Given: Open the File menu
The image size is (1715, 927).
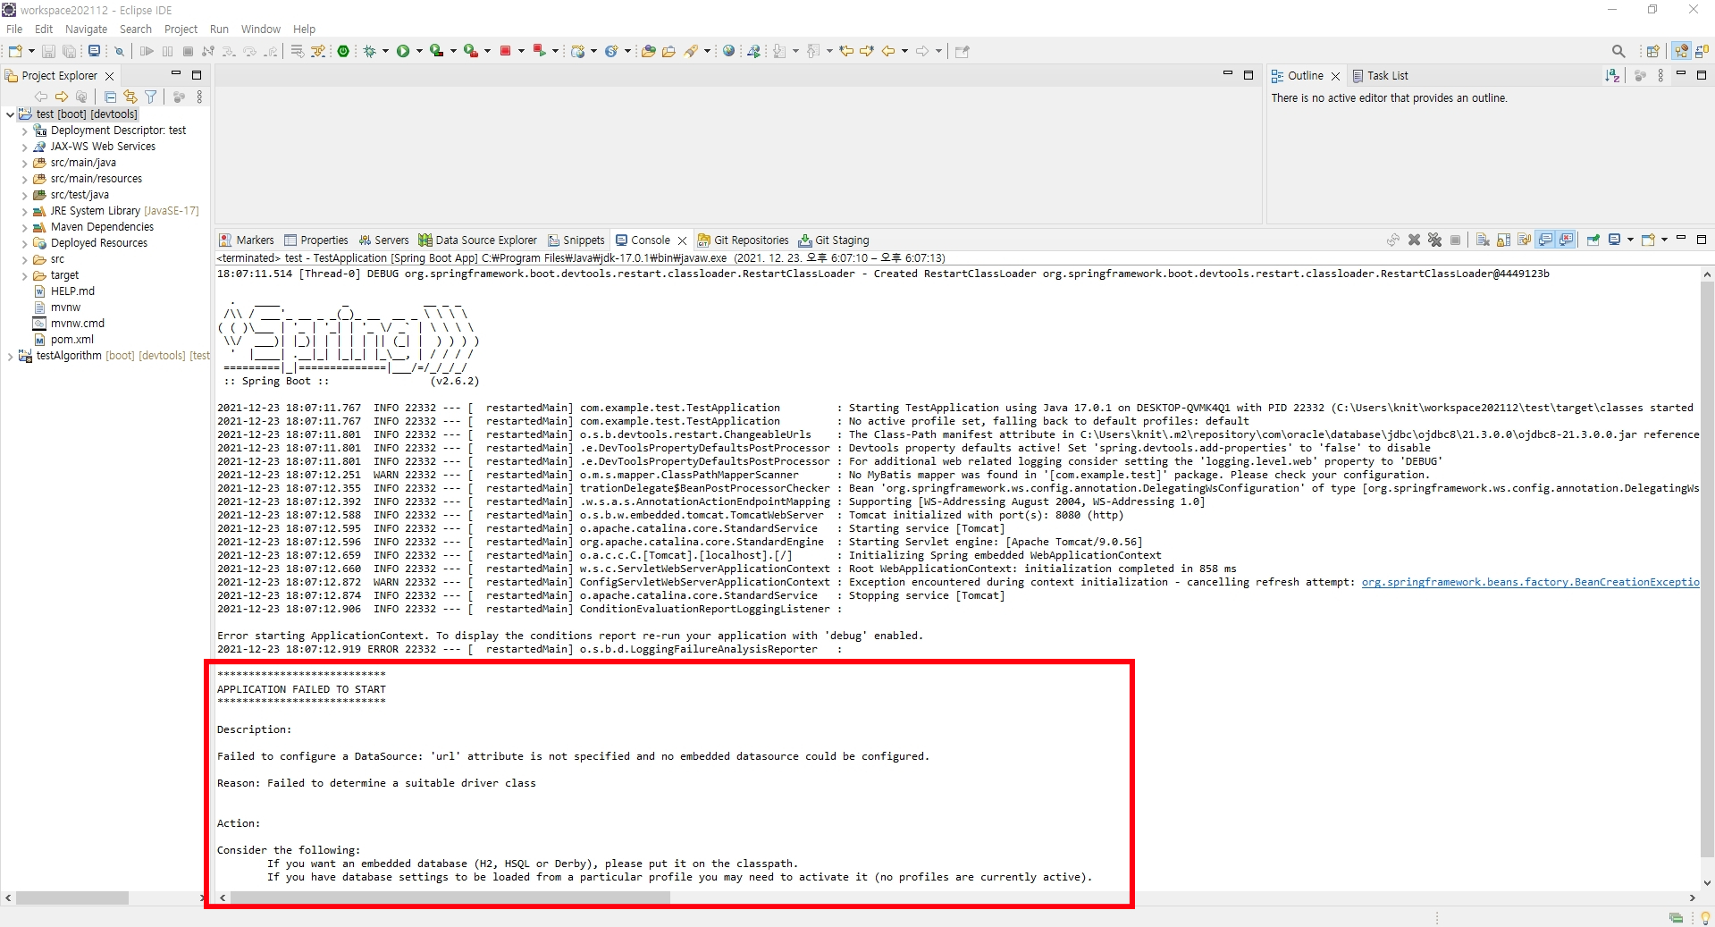Looking at the screenshot, I should tap(14, 29).
